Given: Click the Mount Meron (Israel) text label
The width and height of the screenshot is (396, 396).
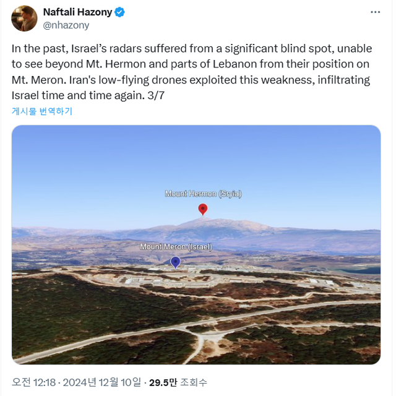Looking at the screenshot, I should point(176,247).
